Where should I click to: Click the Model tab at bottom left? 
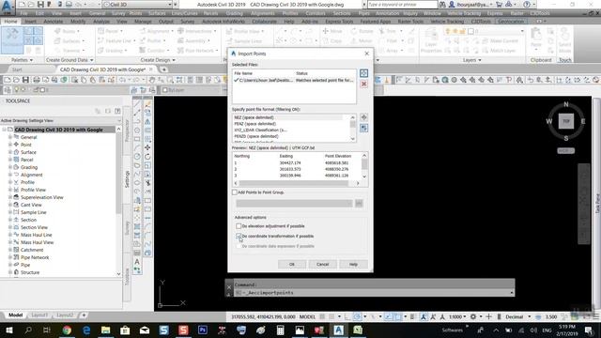pyautogui.click(x=15, y=315)
